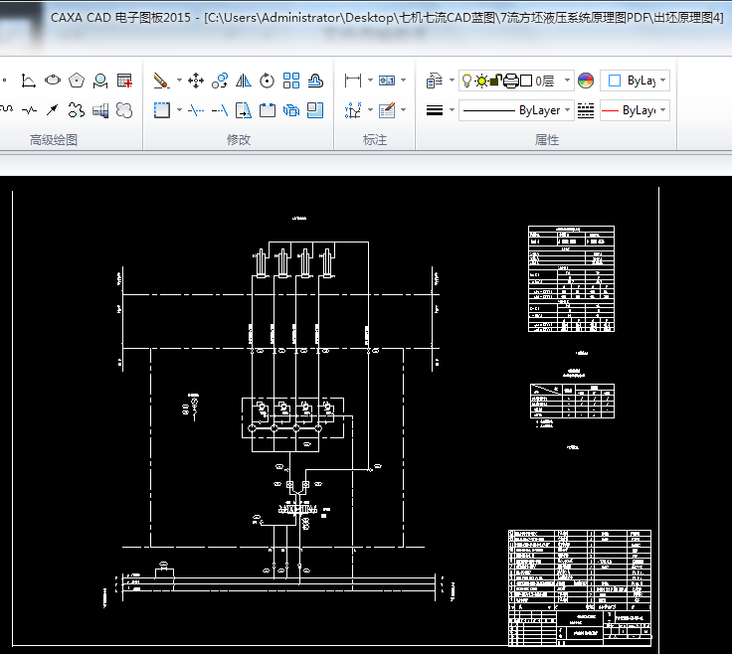Click the Ellipse drawing tool
Viewport: 732px width, 654px height.
pos(54,81)
